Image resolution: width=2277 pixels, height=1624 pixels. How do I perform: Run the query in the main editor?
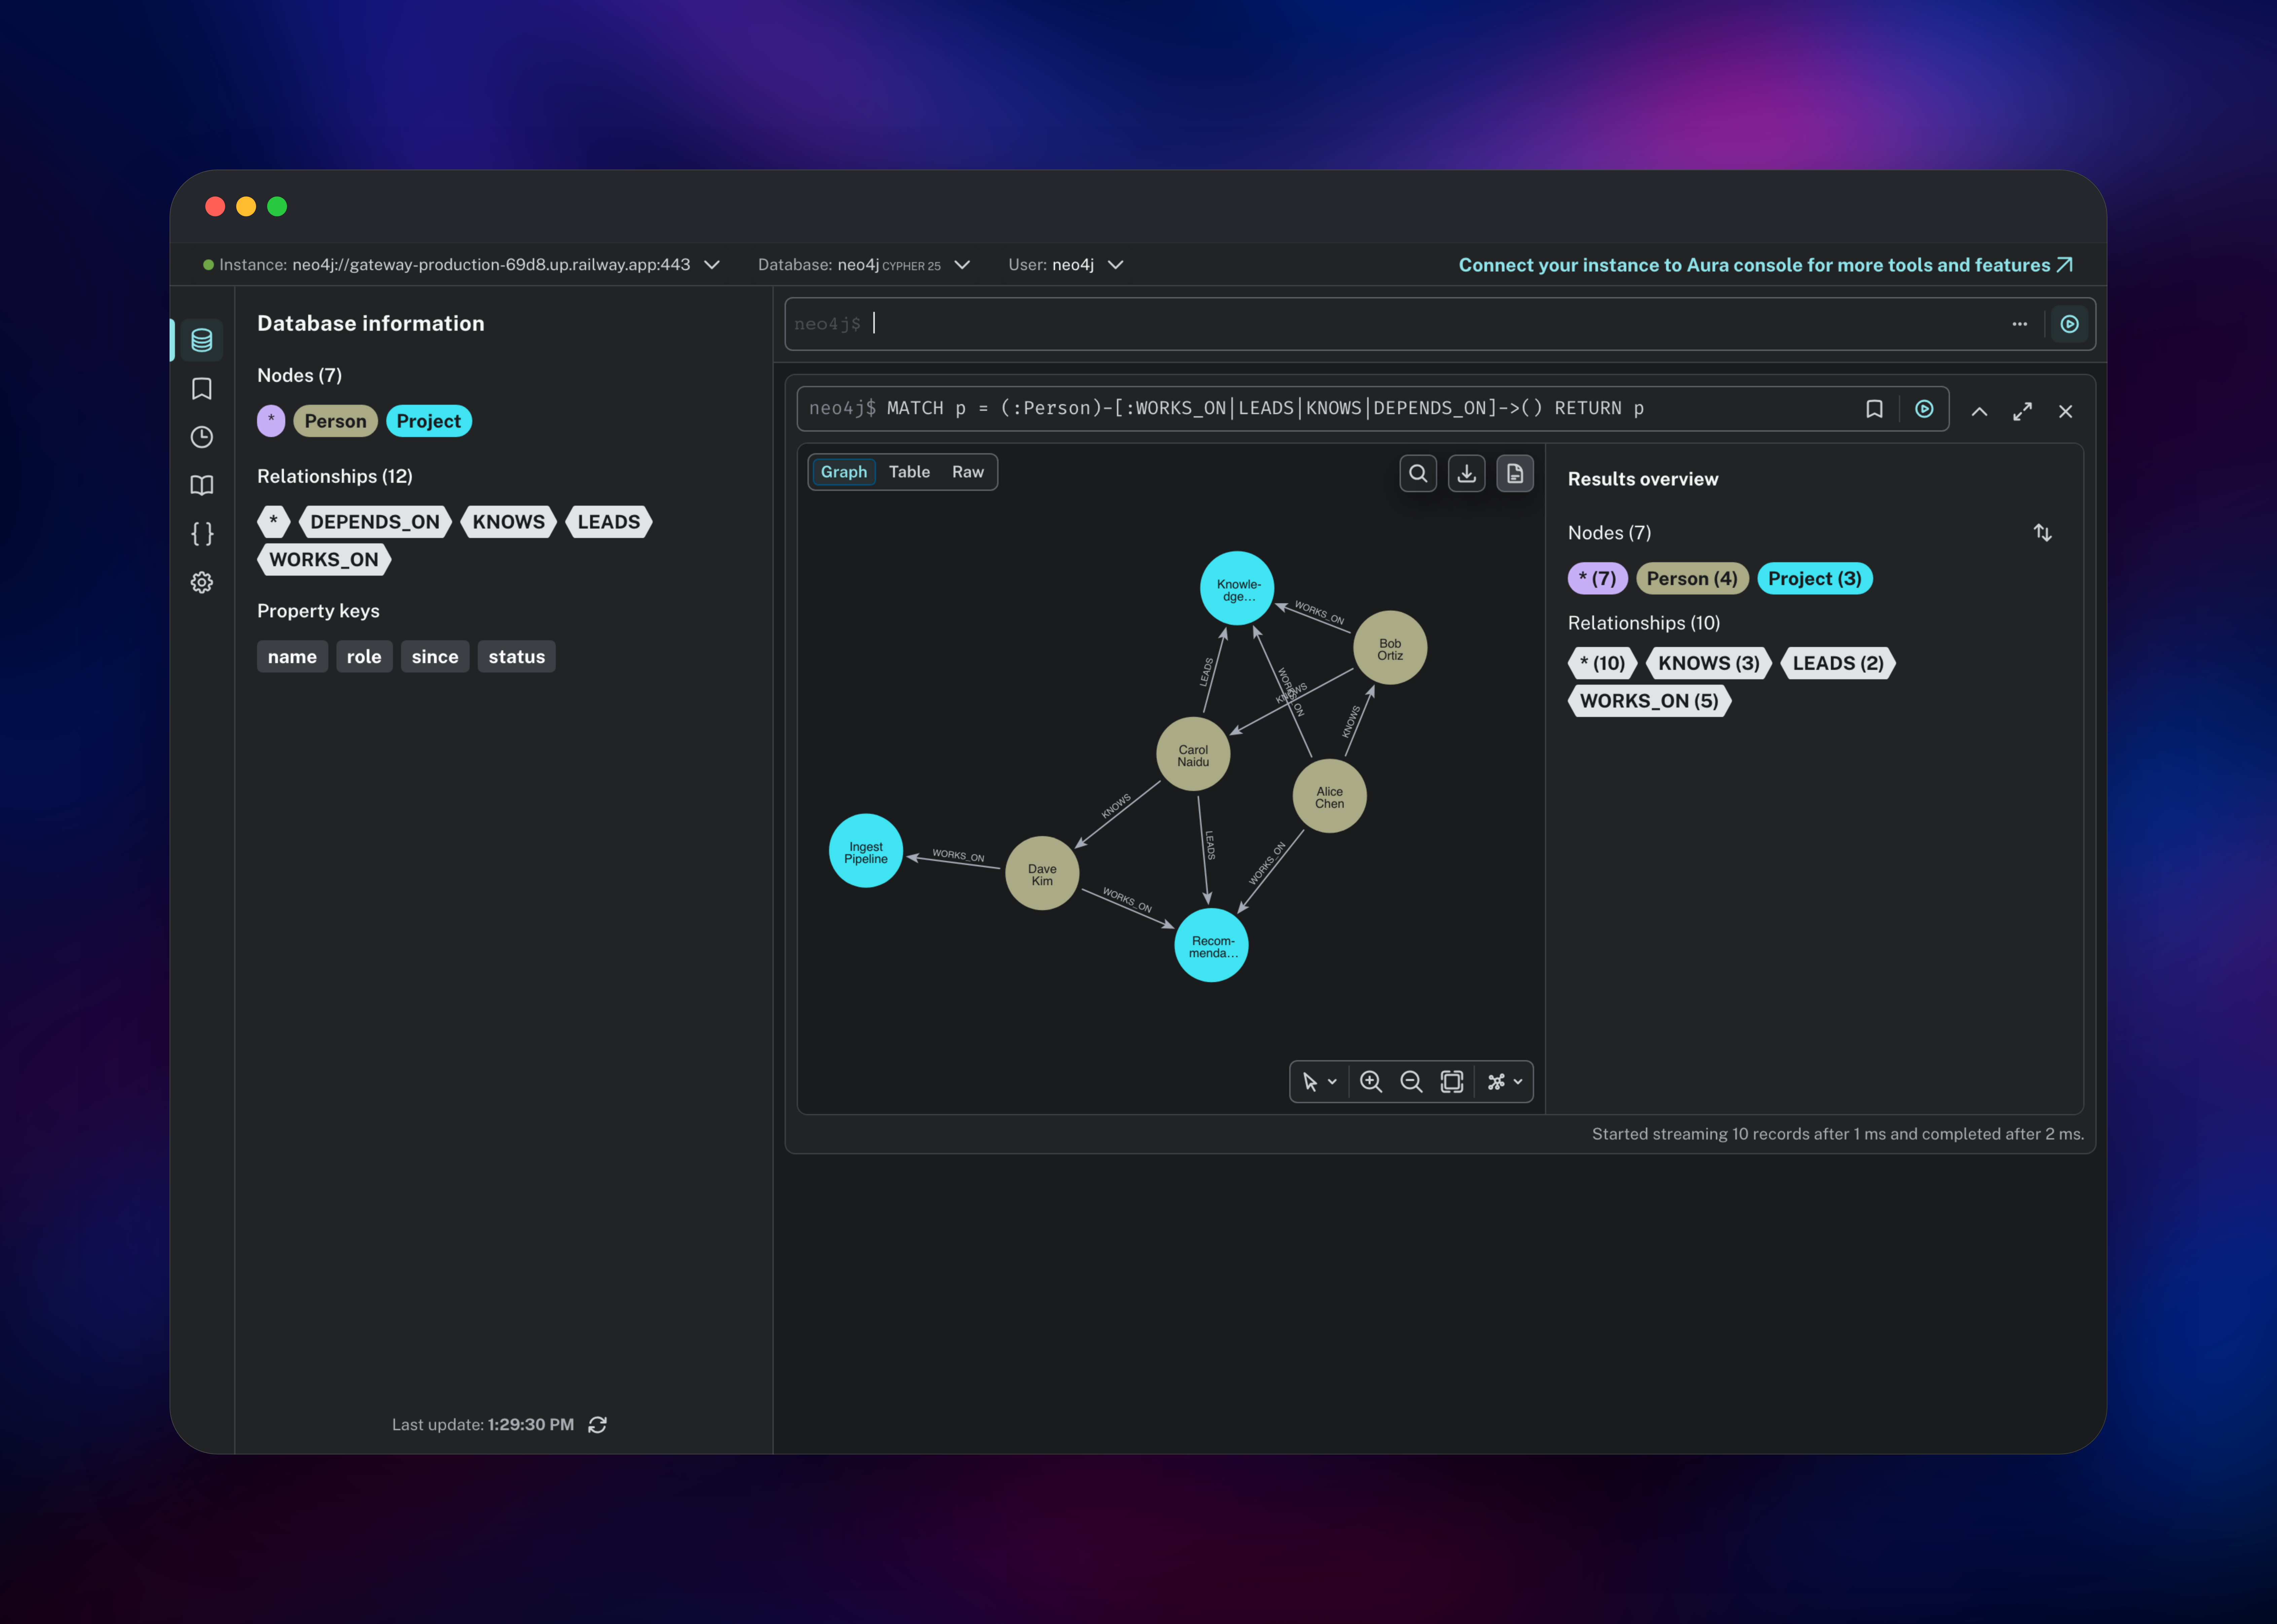[2069, 324]
